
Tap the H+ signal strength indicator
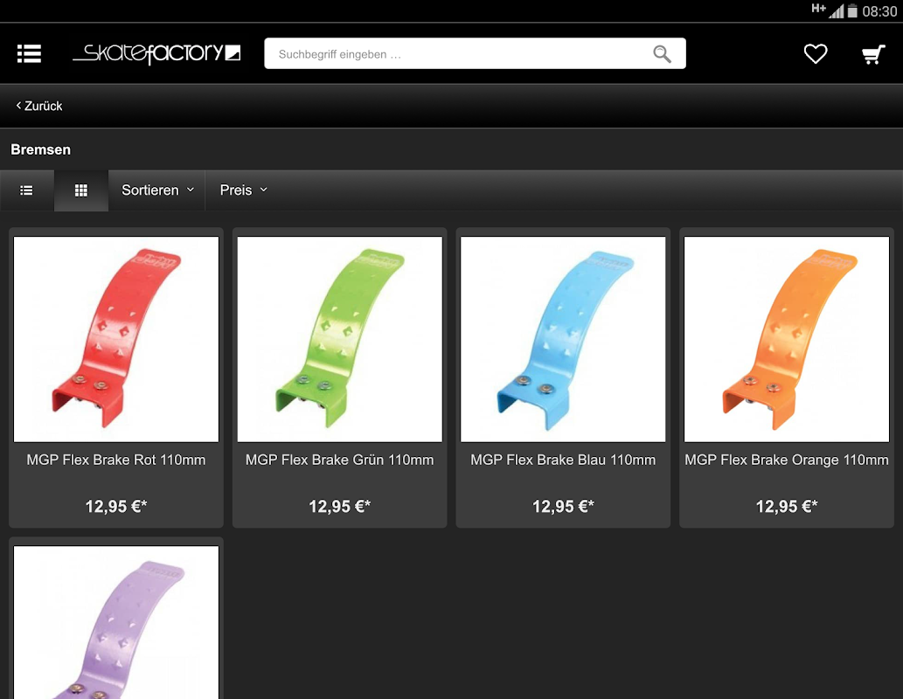828,10
